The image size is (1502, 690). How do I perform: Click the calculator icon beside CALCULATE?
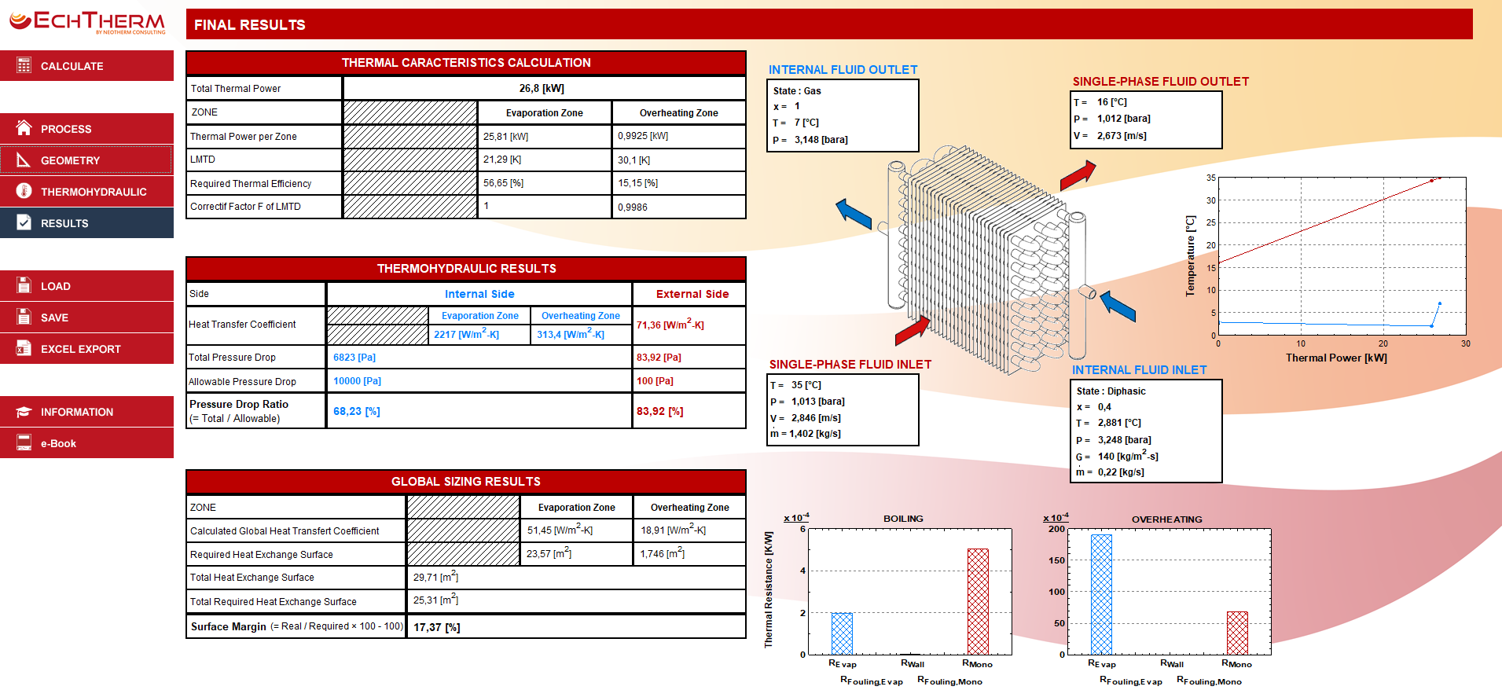point(24,65)
